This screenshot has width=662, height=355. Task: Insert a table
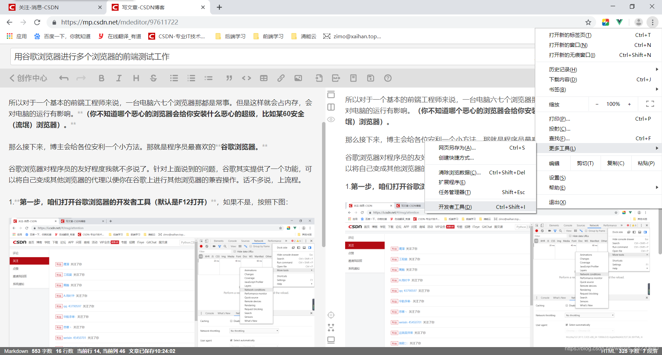264,78
